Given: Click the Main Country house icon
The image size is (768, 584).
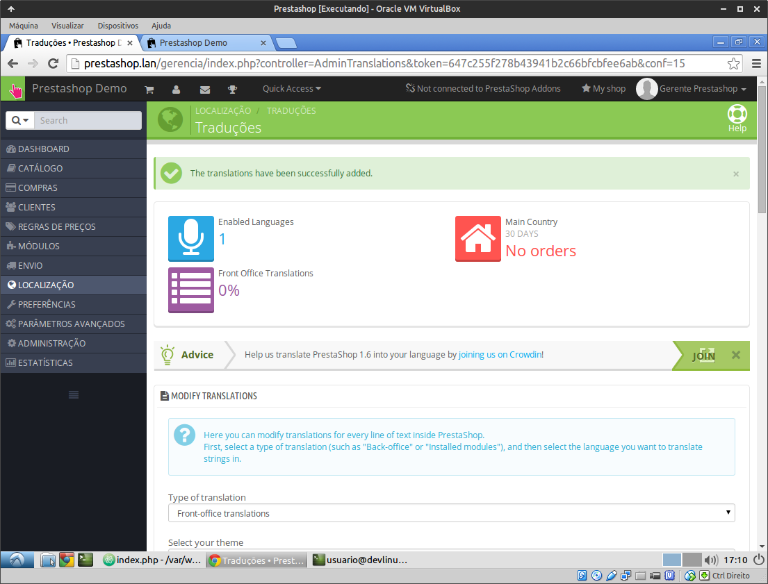Looking at the screenshot, I should point(478,238).
